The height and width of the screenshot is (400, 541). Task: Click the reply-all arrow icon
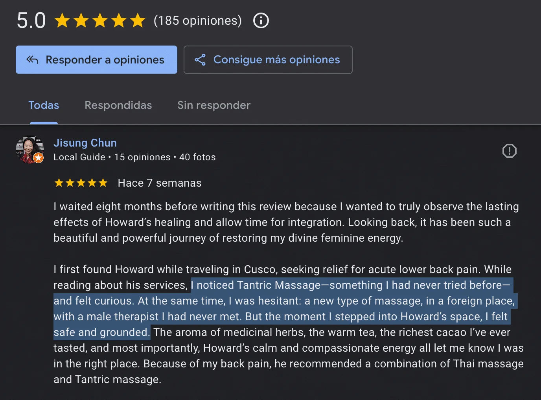(x=32, y=60)
